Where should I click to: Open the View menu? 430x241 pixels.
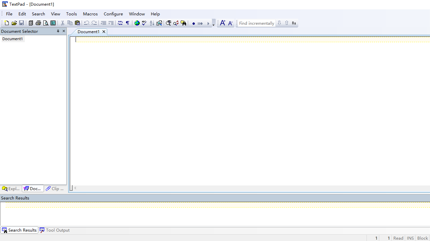55,14
